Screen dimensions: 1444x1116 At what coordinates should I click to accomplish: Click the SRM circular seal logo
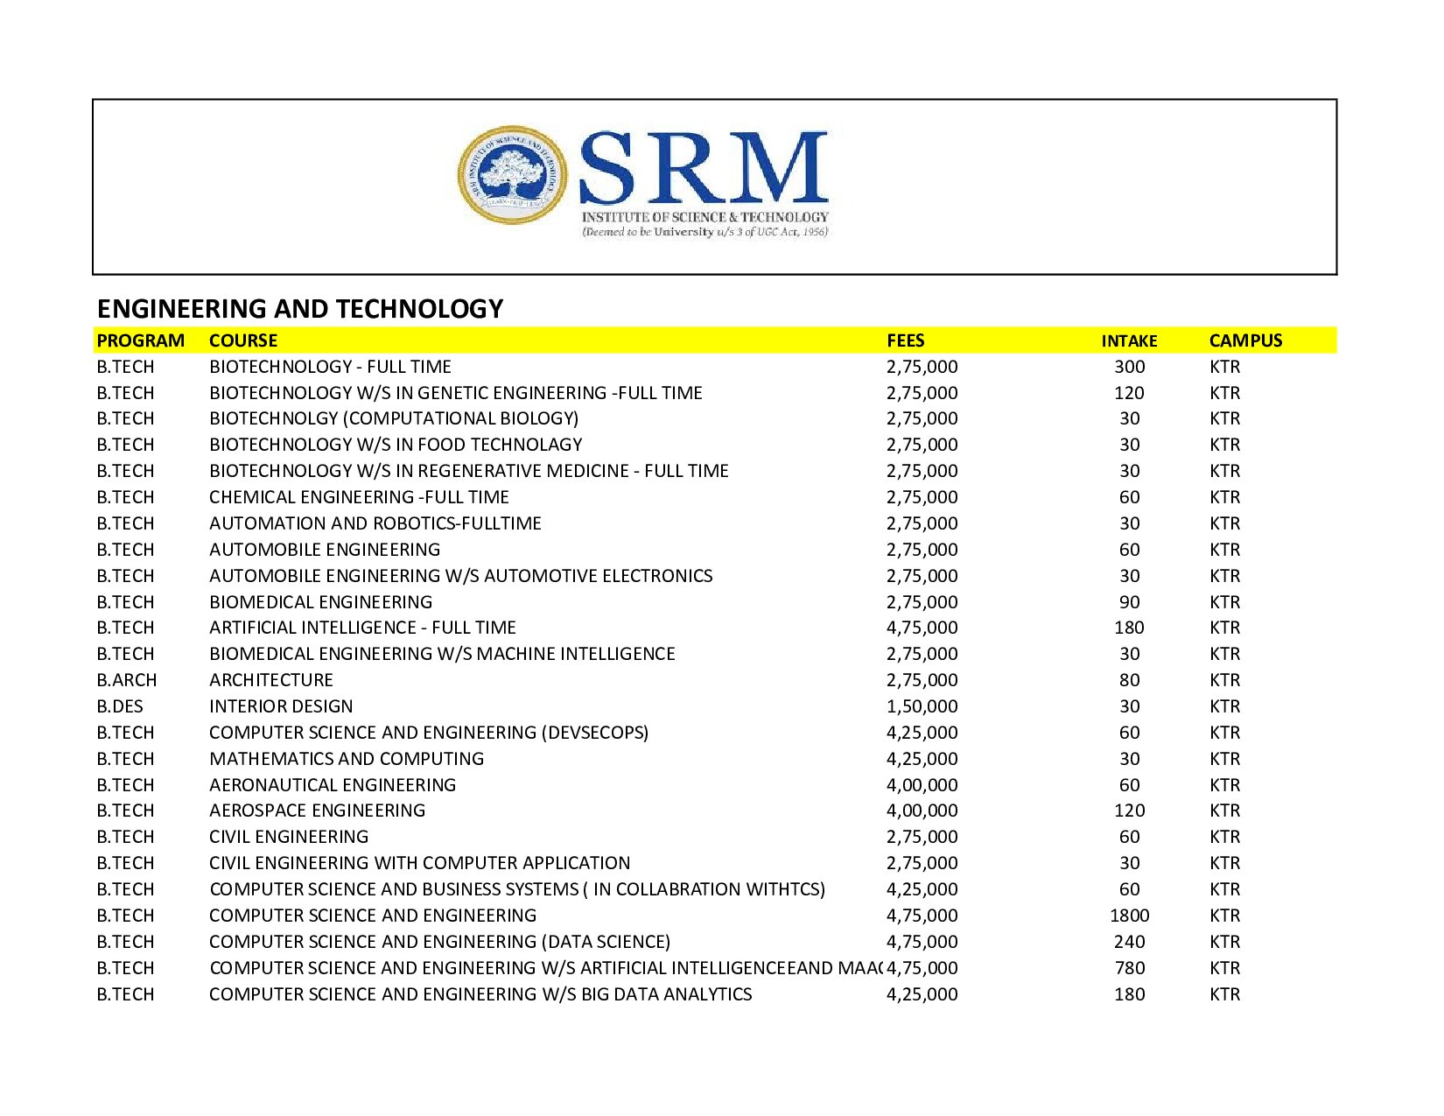510,179
